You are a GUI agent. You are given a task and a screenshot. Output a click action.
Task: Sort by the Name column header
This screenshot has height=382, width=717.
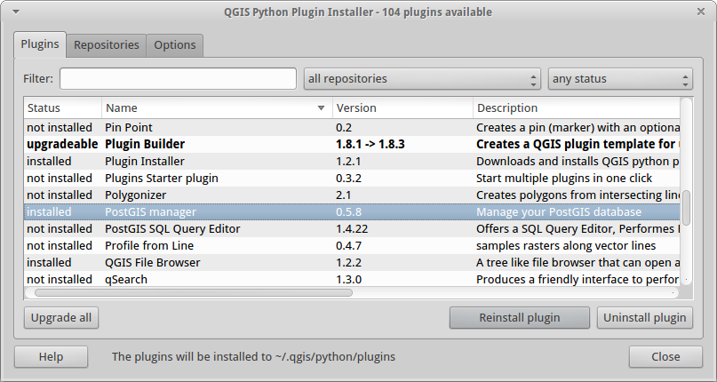[217, 108]
